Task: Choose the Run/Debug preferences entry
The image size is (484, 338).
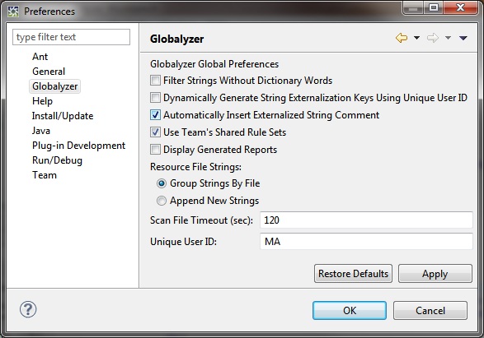Action: pyautogui.click(x=57, y=160)
